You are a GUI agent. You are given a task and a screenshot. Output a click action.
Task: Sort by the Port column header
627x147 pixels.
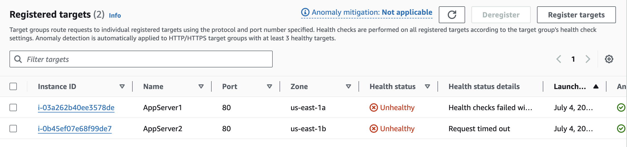pos(230,86)
